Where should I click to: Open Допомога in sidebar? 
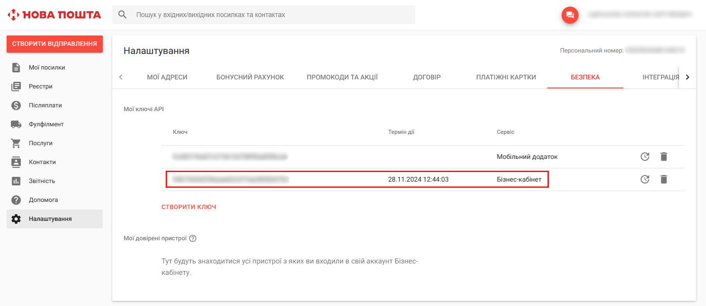tap(54, 200)
